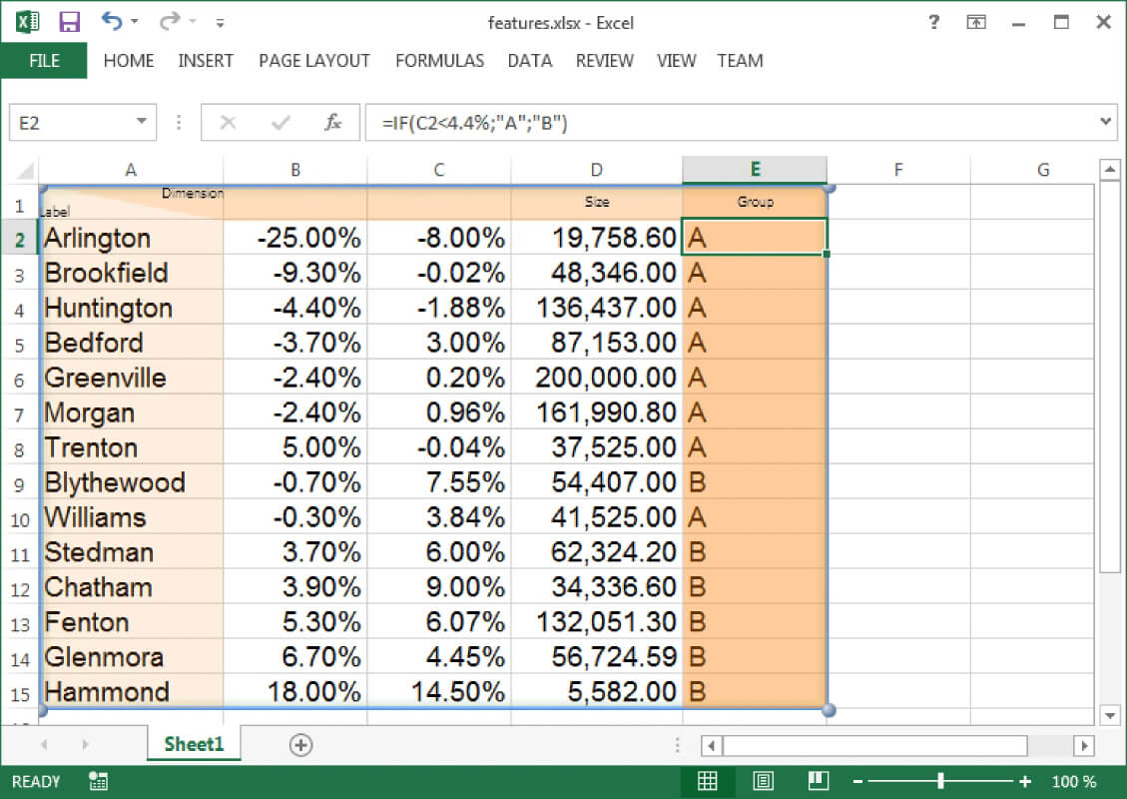Click the Redo arrow icon
This screenshot has width=1127, height=799.
170,21
